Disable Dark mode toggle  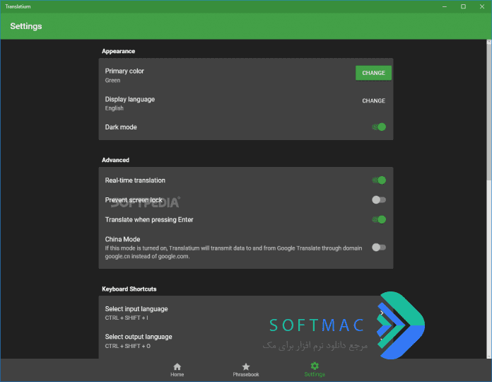click(x=379, y=127)
